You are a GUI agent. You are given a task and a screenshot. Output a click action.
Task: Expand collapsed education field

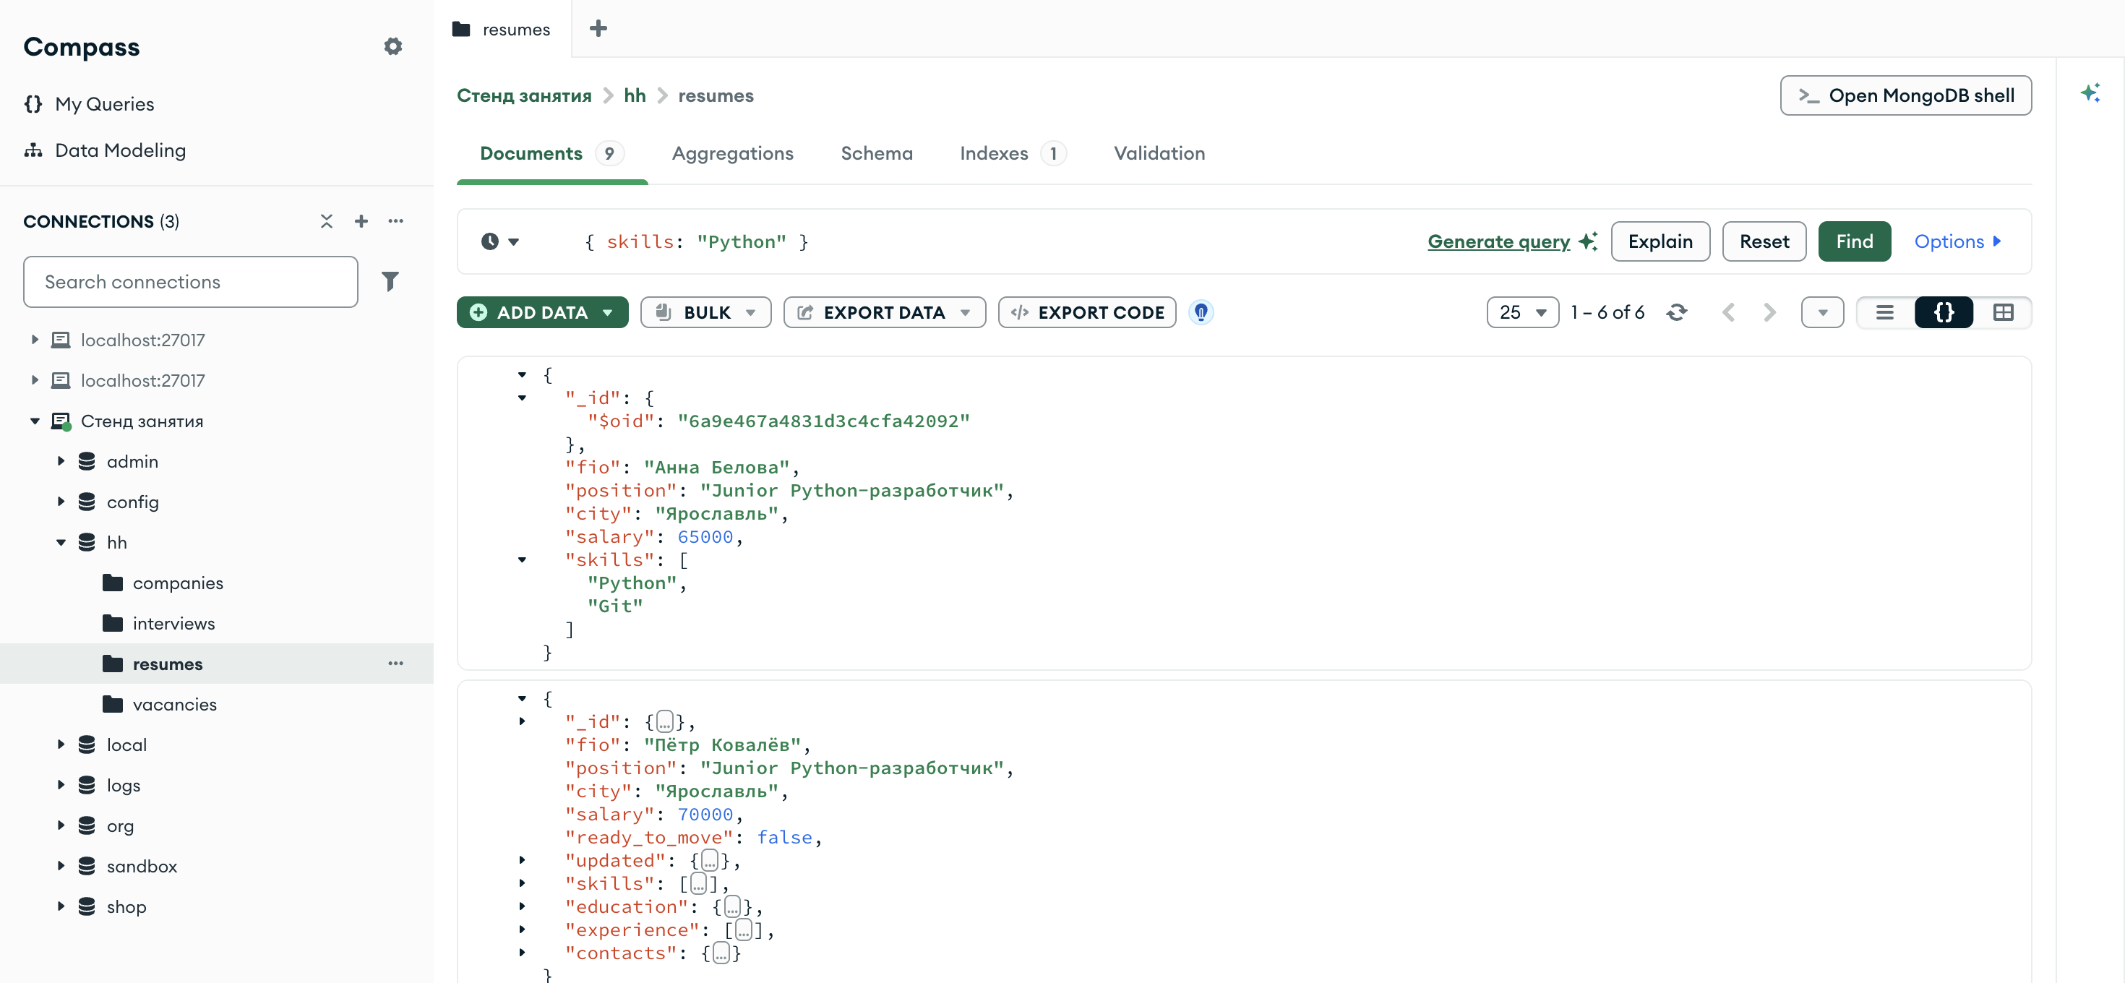(522, 906)
